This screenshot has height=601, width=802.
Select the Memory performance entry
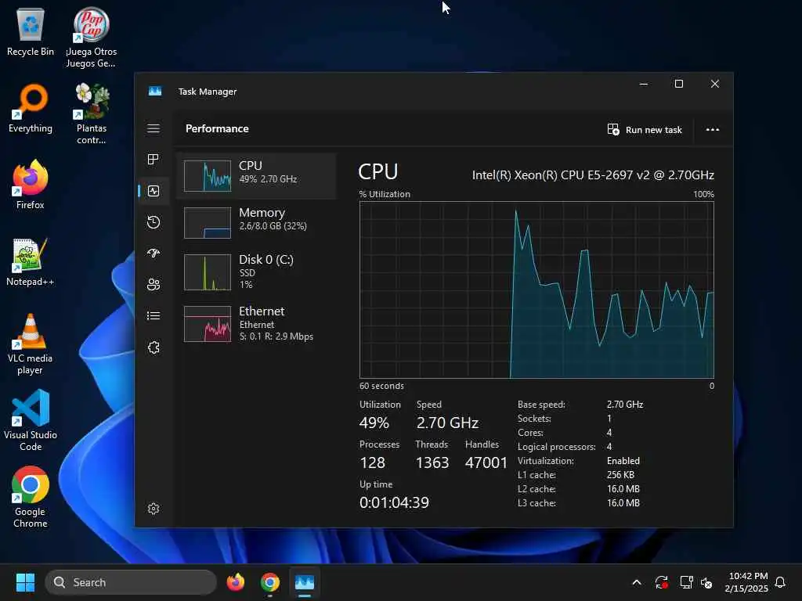(256, 223)
